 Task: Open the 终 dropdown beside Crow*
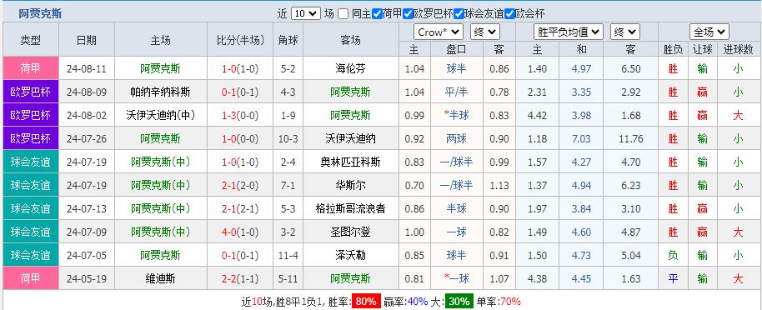click(x=485, y=32)
